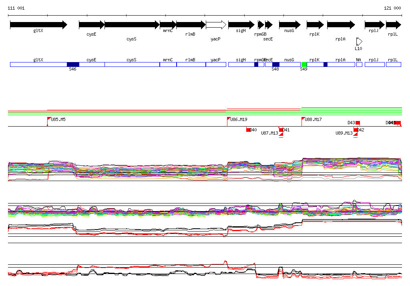Click the dark blue S46 segment
410x286 pixels.
point(73,64)
